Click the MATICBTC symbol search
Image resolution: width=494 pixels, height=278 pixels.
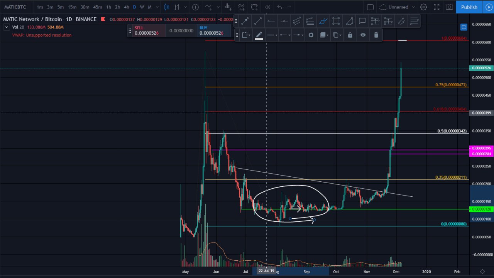click(15, 7)
